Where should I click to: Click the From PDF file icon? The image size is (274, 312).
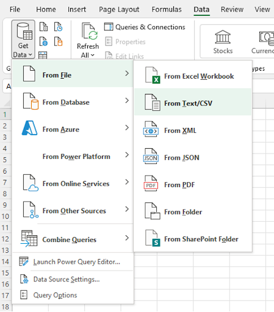click(x=151, y=183)
